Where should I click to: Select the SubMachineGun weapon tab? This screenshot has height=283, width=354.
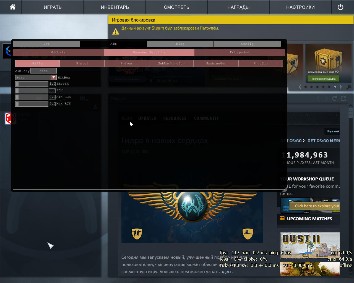(171, 63)
